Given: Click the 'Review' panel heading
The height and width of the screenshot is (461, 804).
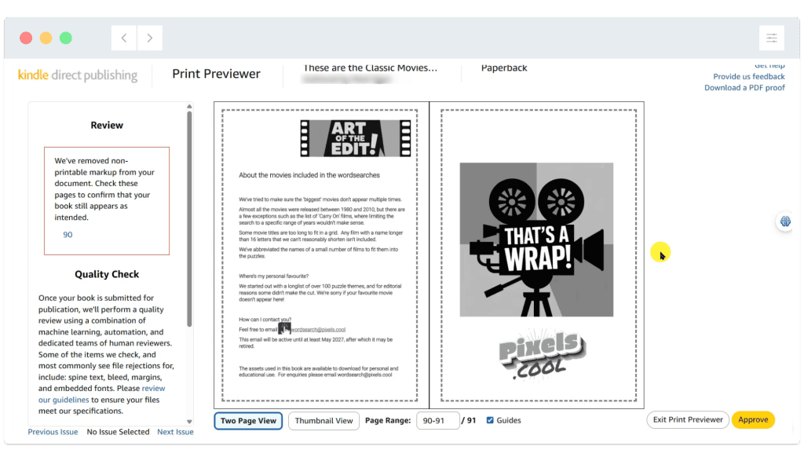Looking at the screenshot, I should click(x=107, y=125).
